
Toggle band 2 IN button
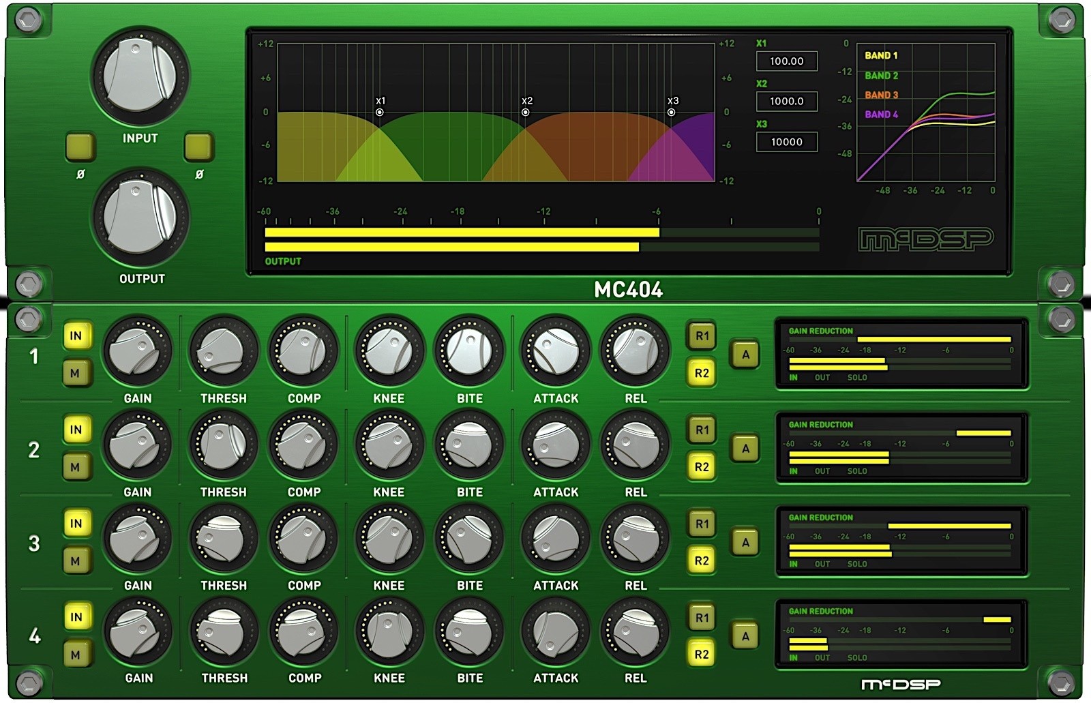click(76, 430)
